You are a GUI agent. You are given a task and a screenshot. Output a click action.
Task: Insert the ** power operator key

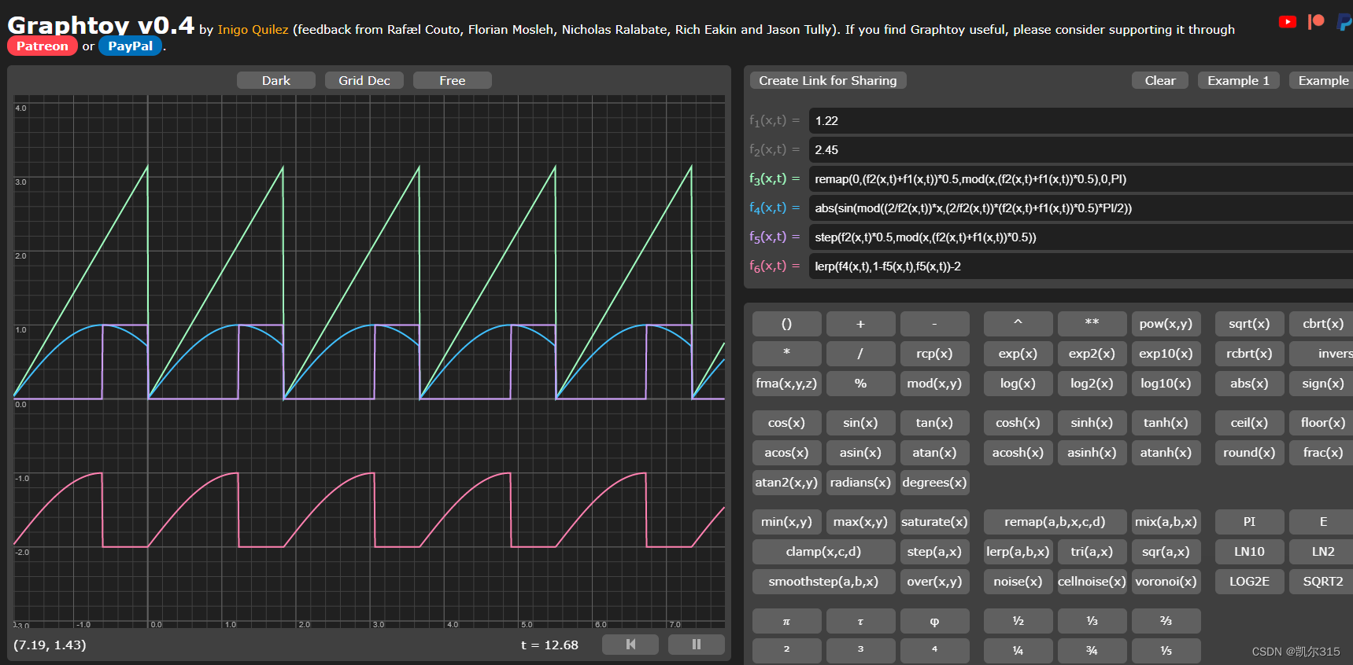coord(1092,324)
